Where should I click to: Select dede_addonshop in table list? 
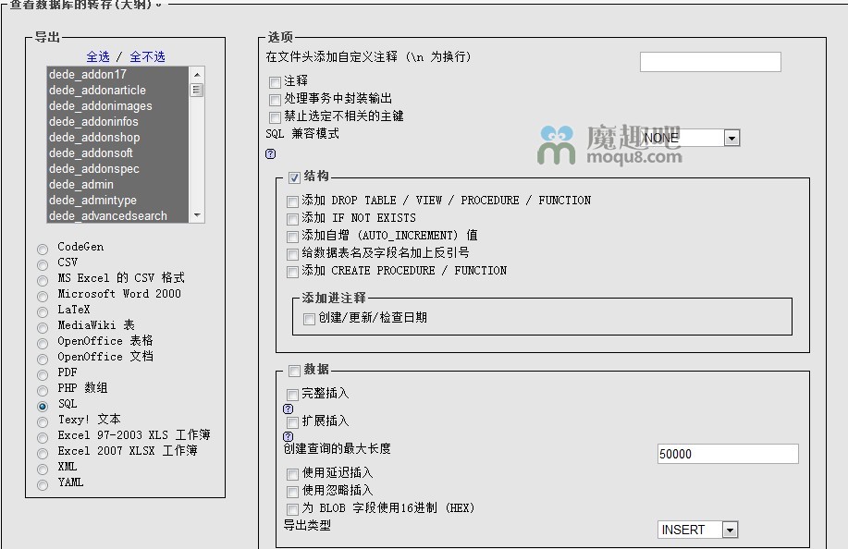point(117,137)
